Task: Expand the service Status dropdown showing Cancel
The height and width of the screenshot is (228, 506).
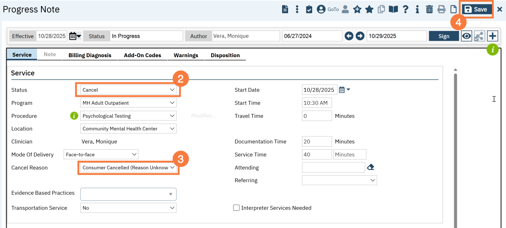Action: [128, 90]
